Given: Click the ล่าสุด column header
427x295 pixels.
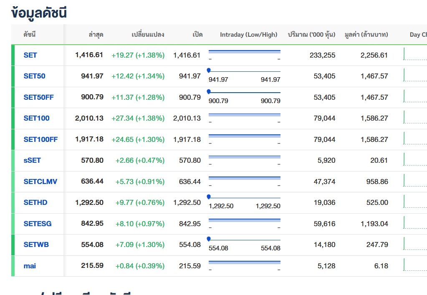Looking at the screenshot, I should pos(96,35).
